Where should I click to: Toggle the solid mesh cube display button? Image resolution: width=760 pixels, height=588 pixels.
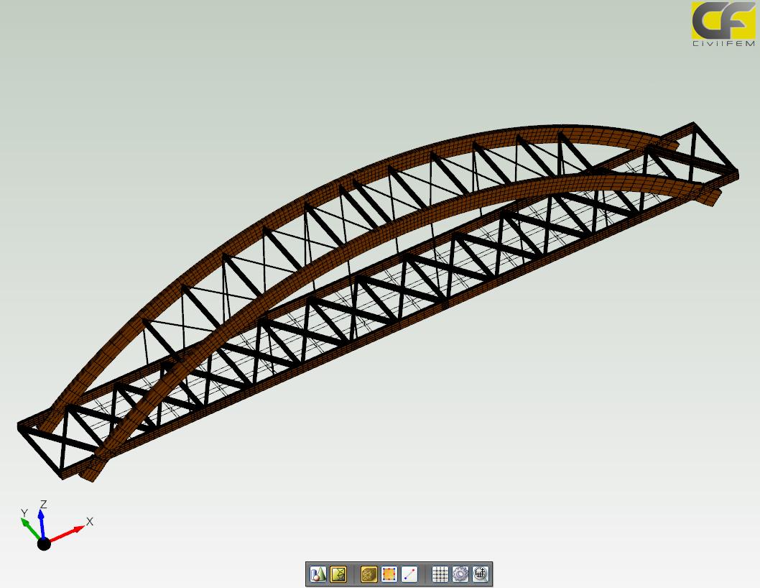click(369, 574)
